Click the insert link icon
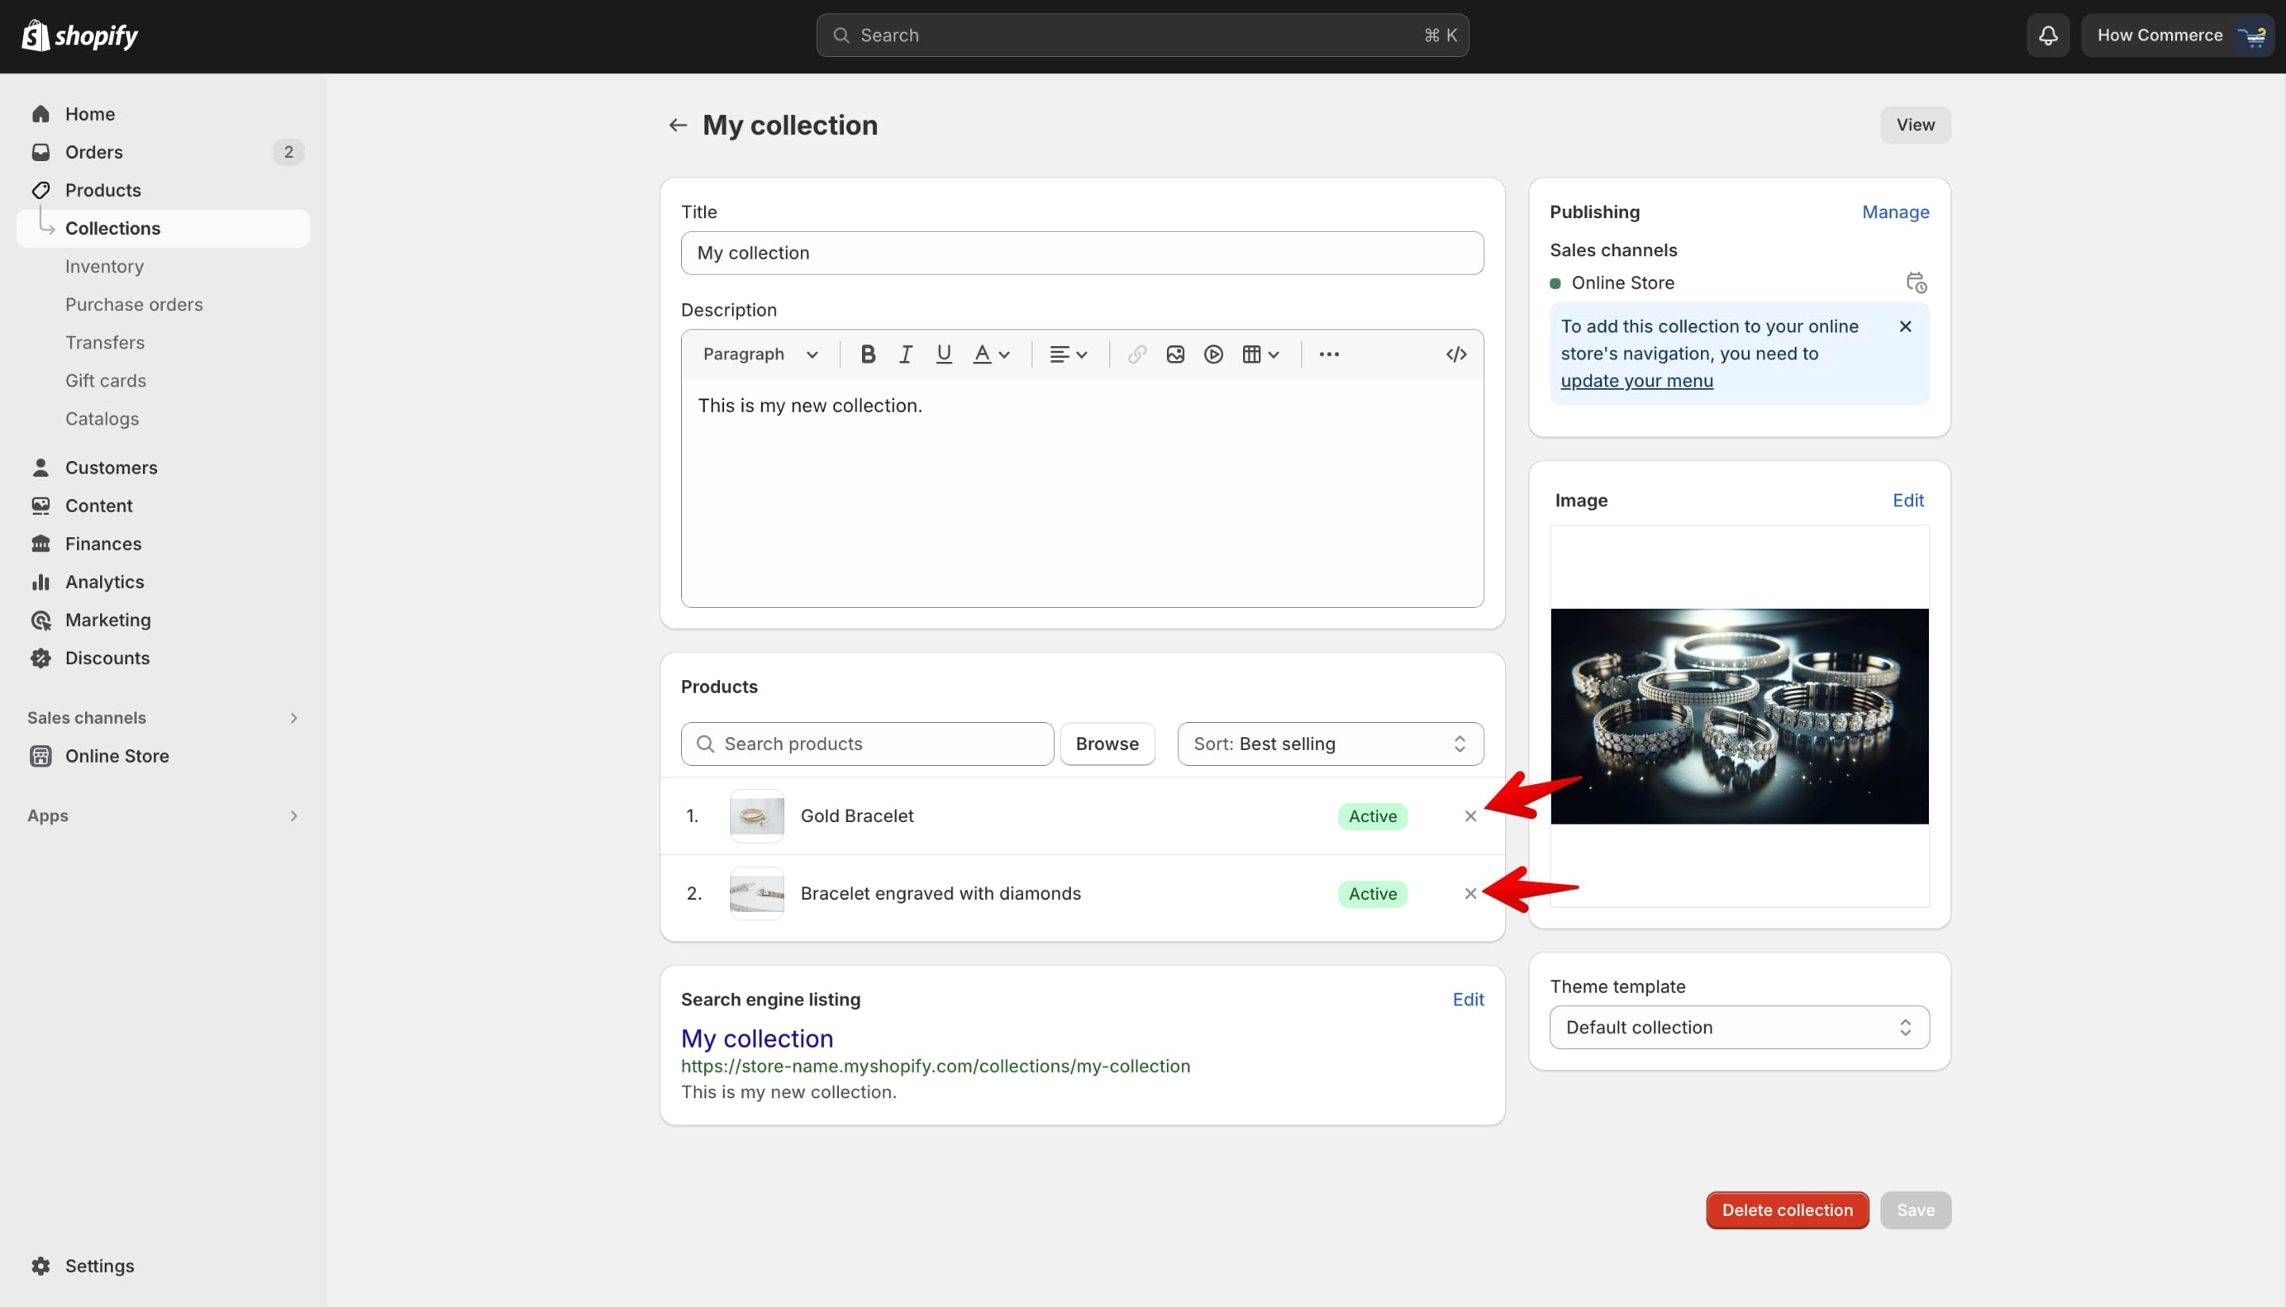Image resolution: width=2286 pixels, height=1307 pixels. 1137,355
